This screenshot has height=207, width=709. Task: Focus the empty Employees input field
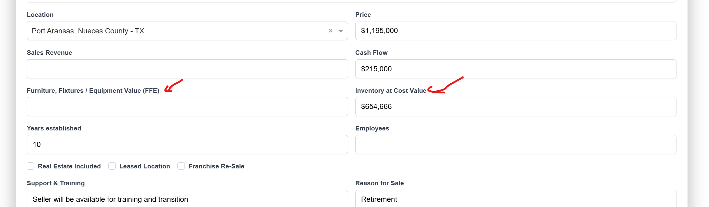(x=516, y=145)
